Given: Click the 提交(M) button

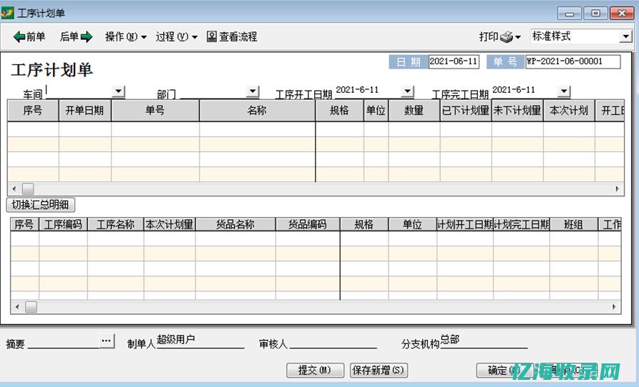Looking at the screenshot, I should pyautogui.click(x=315, y=371).
